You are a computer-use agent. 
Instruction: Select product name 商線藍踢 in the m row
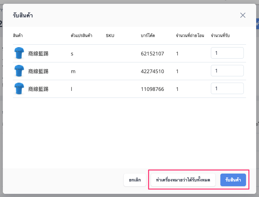pyautogui.click(x=38, y=71)
